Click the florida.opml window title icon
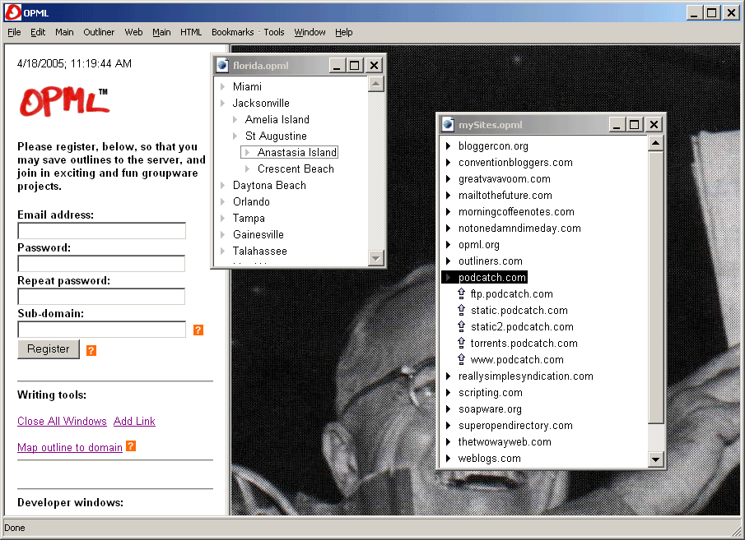The image size is (745, 540). tap(222, 66)
